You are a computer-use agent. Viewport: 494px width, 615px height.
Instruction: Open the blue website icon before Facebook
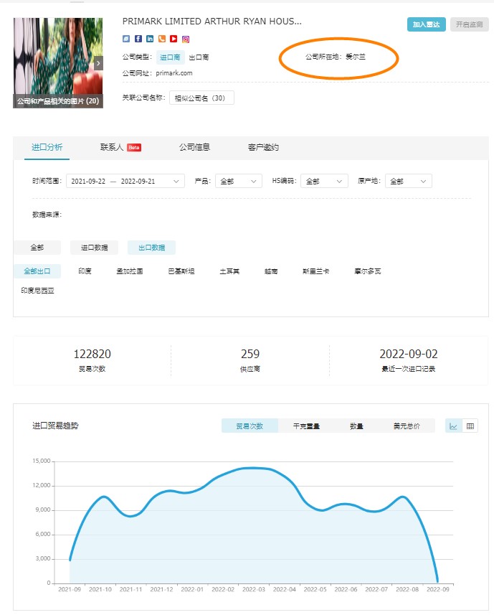126,39
